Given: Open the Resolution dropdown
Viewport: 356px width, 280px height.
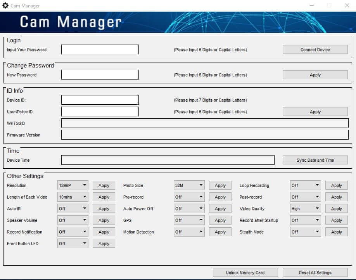Looking at the screenshot, I should click(x=73, y=185).
